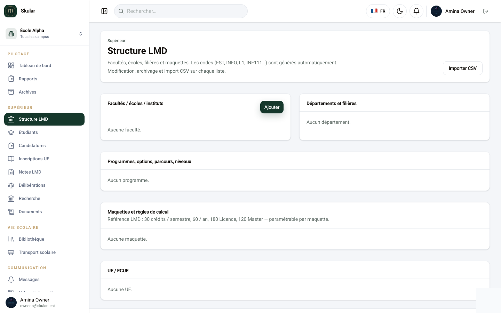The height and width of the screenshot is (313, 501).
Task: Open Structure LMD menu item
Action: click(x=44, y=119)
